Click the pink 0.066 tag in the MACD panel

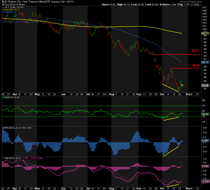click(205, 166)
